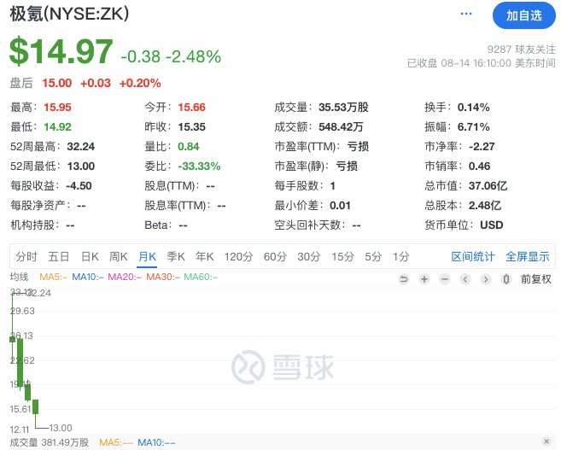This screenshot has width=561, height=450.
Task: Switch to the 120分 interval tab
Action: (238, 256)
